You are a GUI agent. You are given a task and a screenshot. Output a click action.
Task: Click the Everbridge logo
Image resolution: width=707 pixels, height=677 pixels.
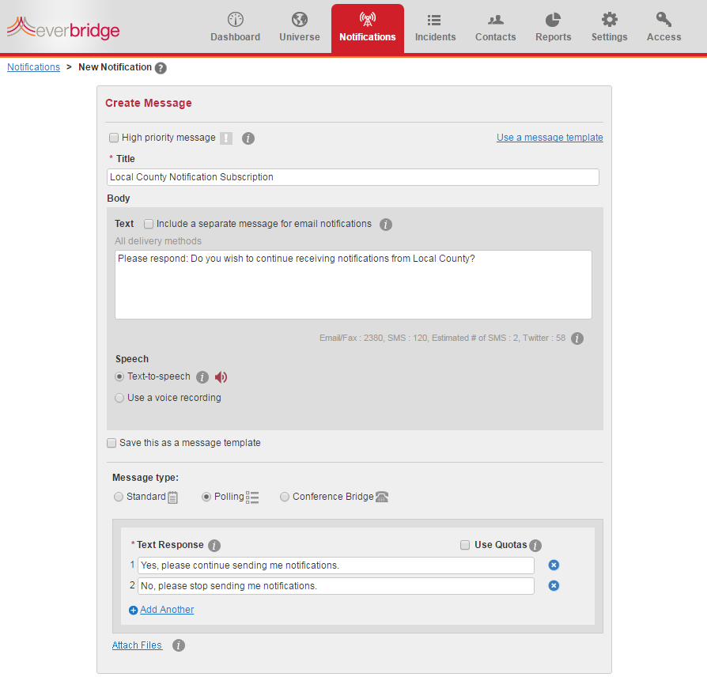click(x=63, y=30)
